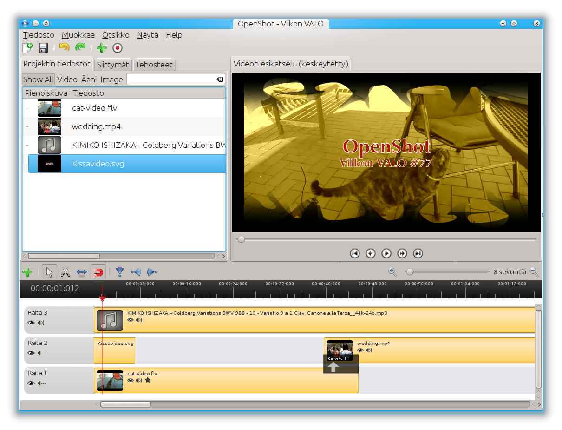The width and height of the screenshot is (562, 430).
Task: Open the Otsikko menu
Action: [116, 35]
